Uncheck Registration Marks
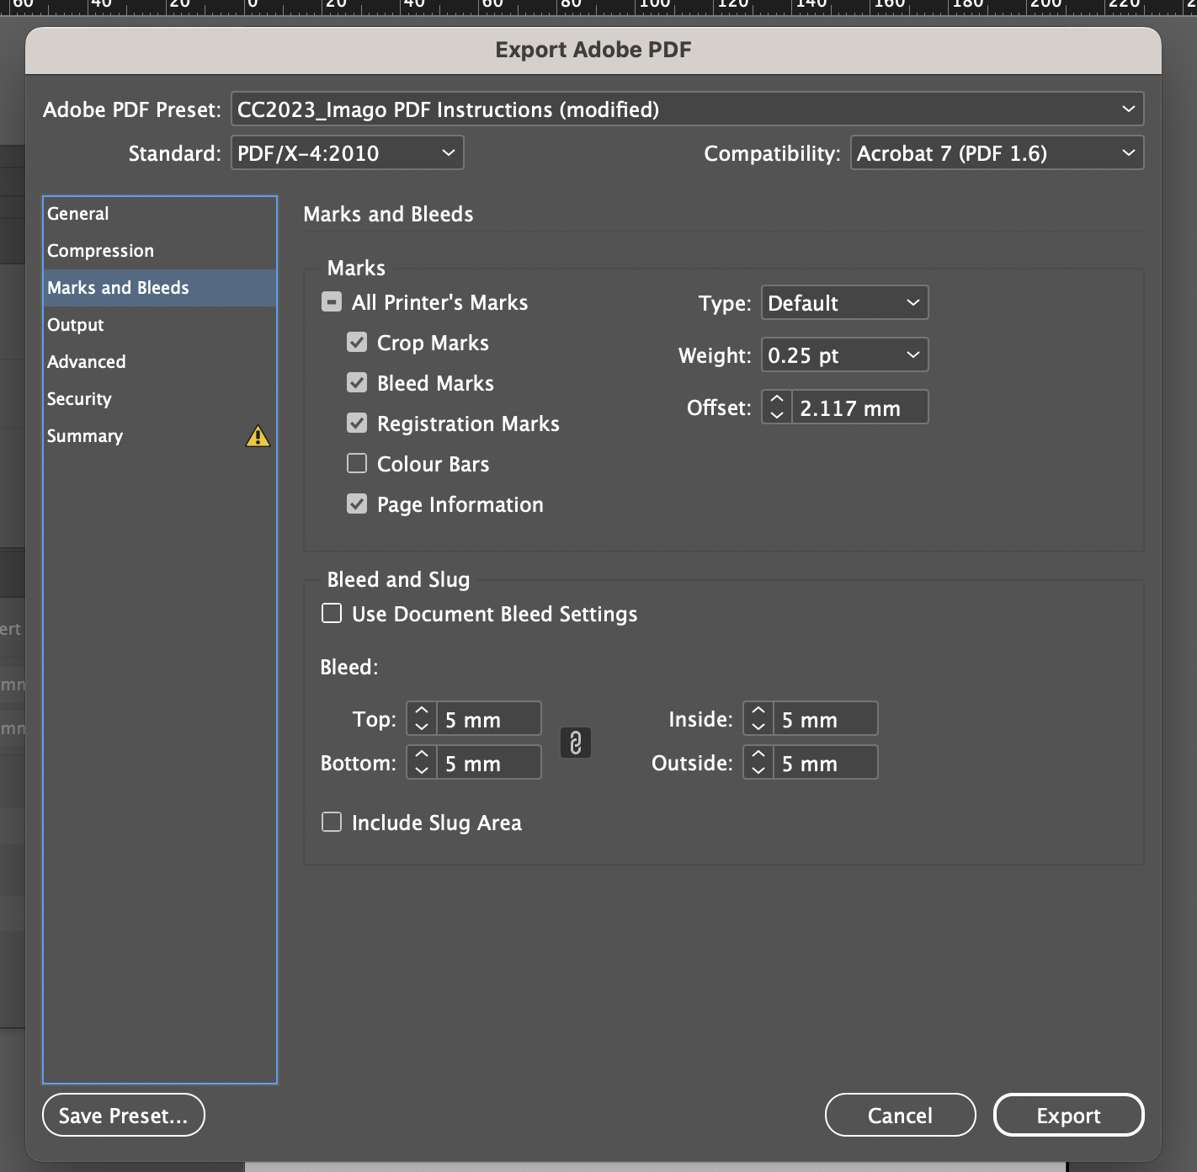1197x1172 pixels. [356, 423]
